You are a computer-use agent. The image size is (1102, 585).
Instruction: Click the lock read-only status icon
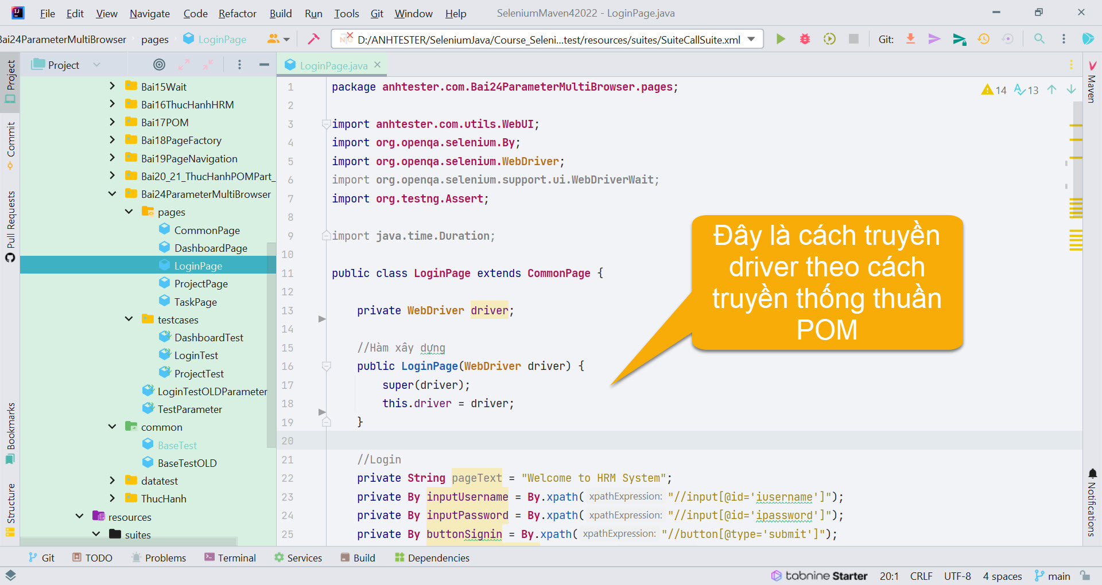click(x=1085, y=576)
